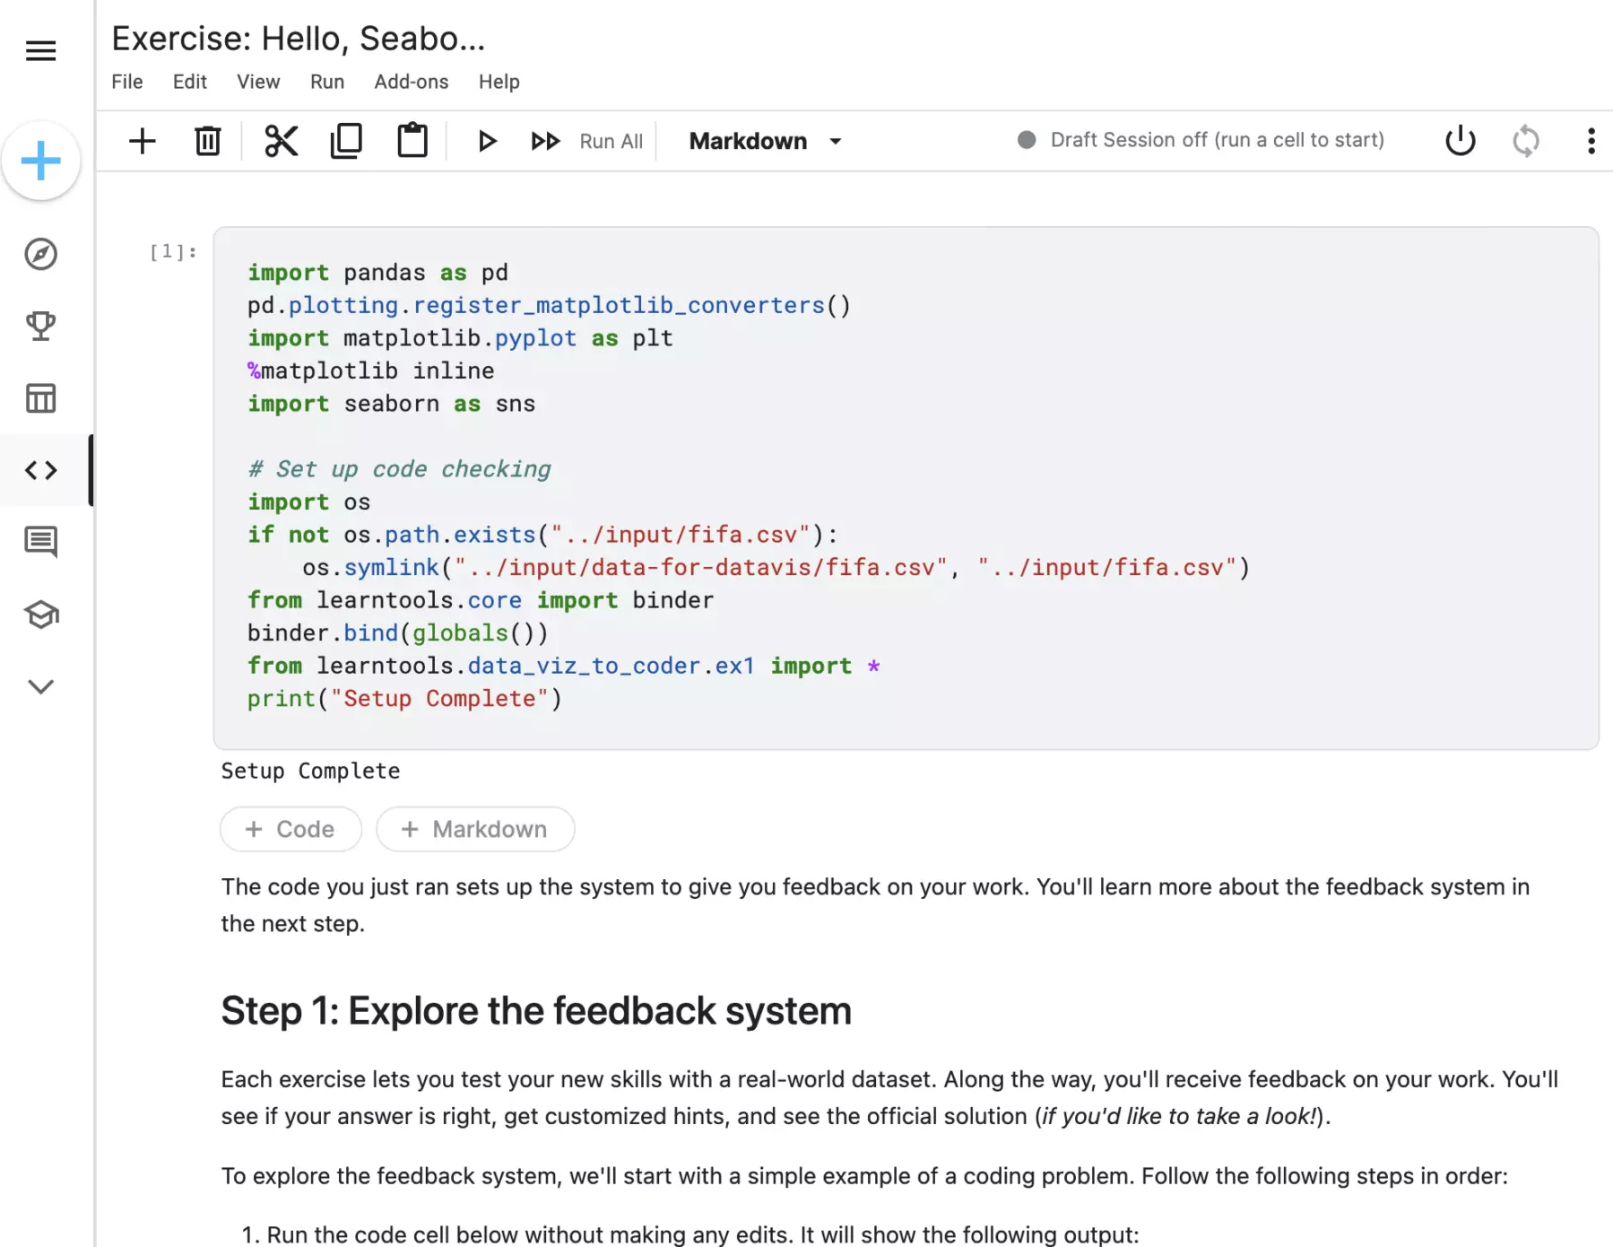Open Competitions trophy icon in sidebar
Screen dimensions: 1613x1247
[x=41, y=327]
